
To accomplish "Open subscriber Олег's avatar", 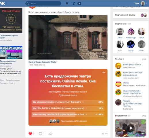I will (x=142, y=44).
